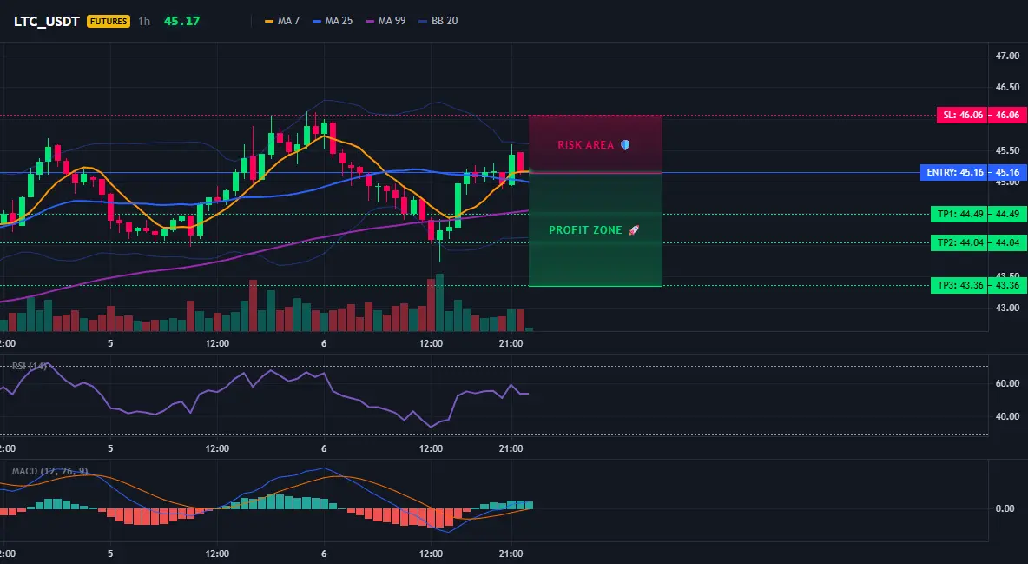Screen dimensions: 1028x564
Task: Toggle the MA 99 legend entry
Action: pyautogui.click(x=385, y=21)
